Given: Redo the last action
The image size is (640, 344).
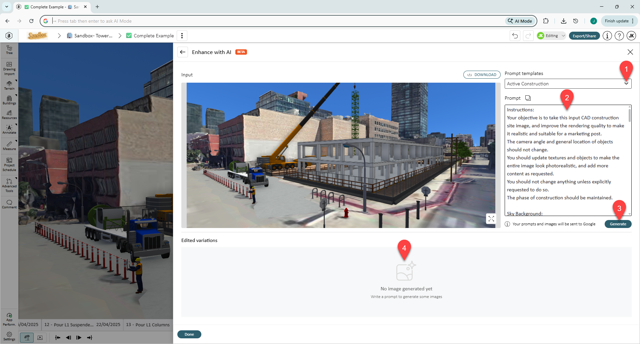Looking at the screenshot, I should click(528, 36).
